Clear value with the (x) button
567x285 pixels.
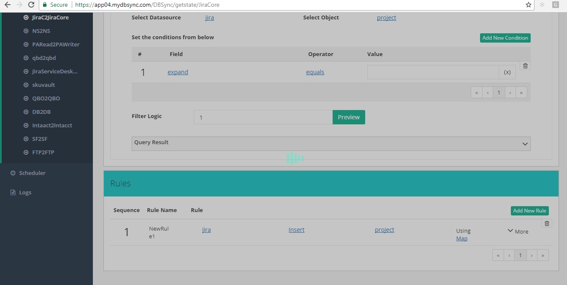[x=507, y=72]
